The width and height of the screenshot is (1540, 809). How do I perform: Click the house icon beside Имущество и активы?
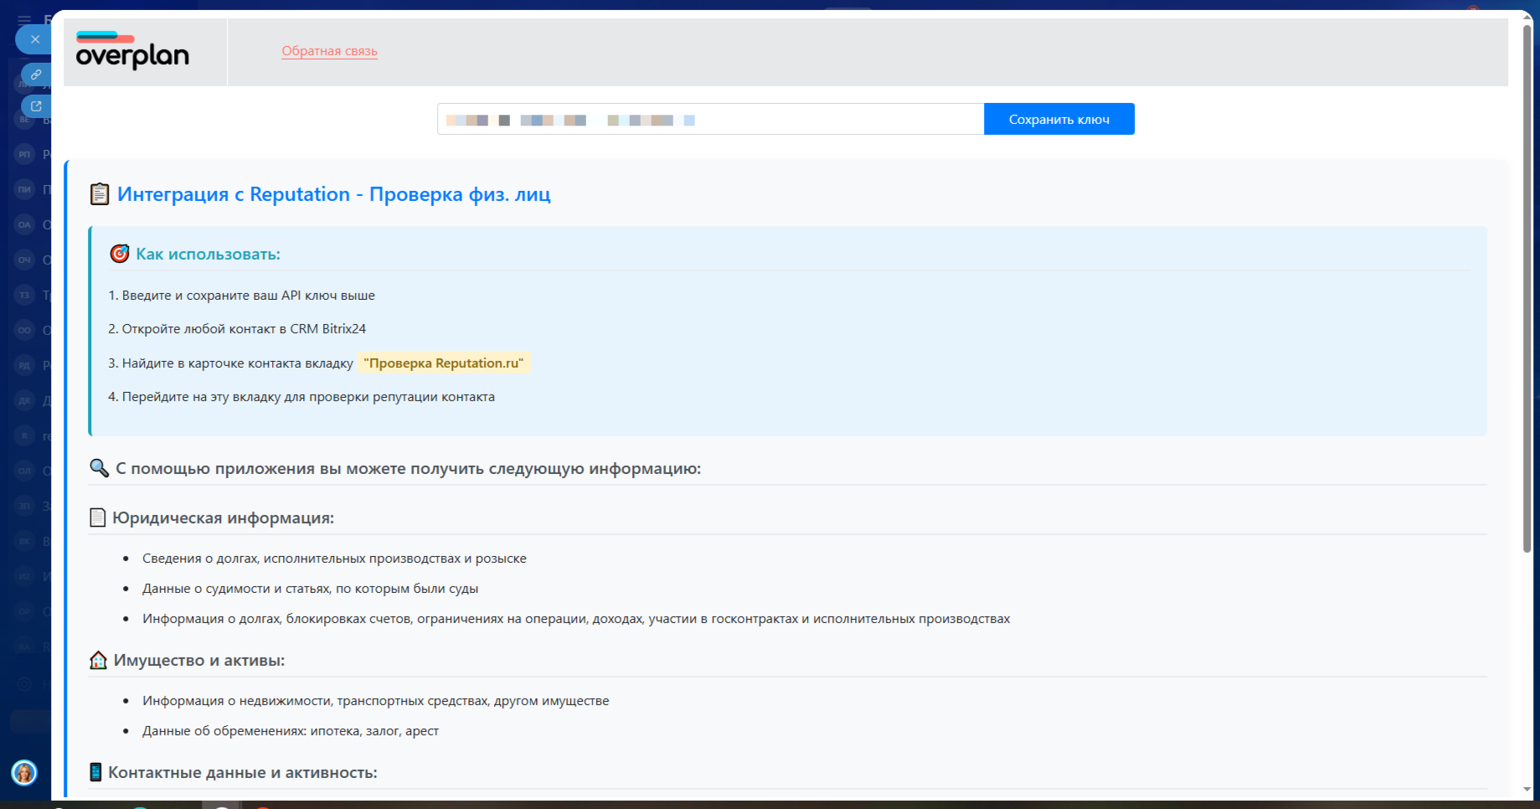[x=98, y=660]
